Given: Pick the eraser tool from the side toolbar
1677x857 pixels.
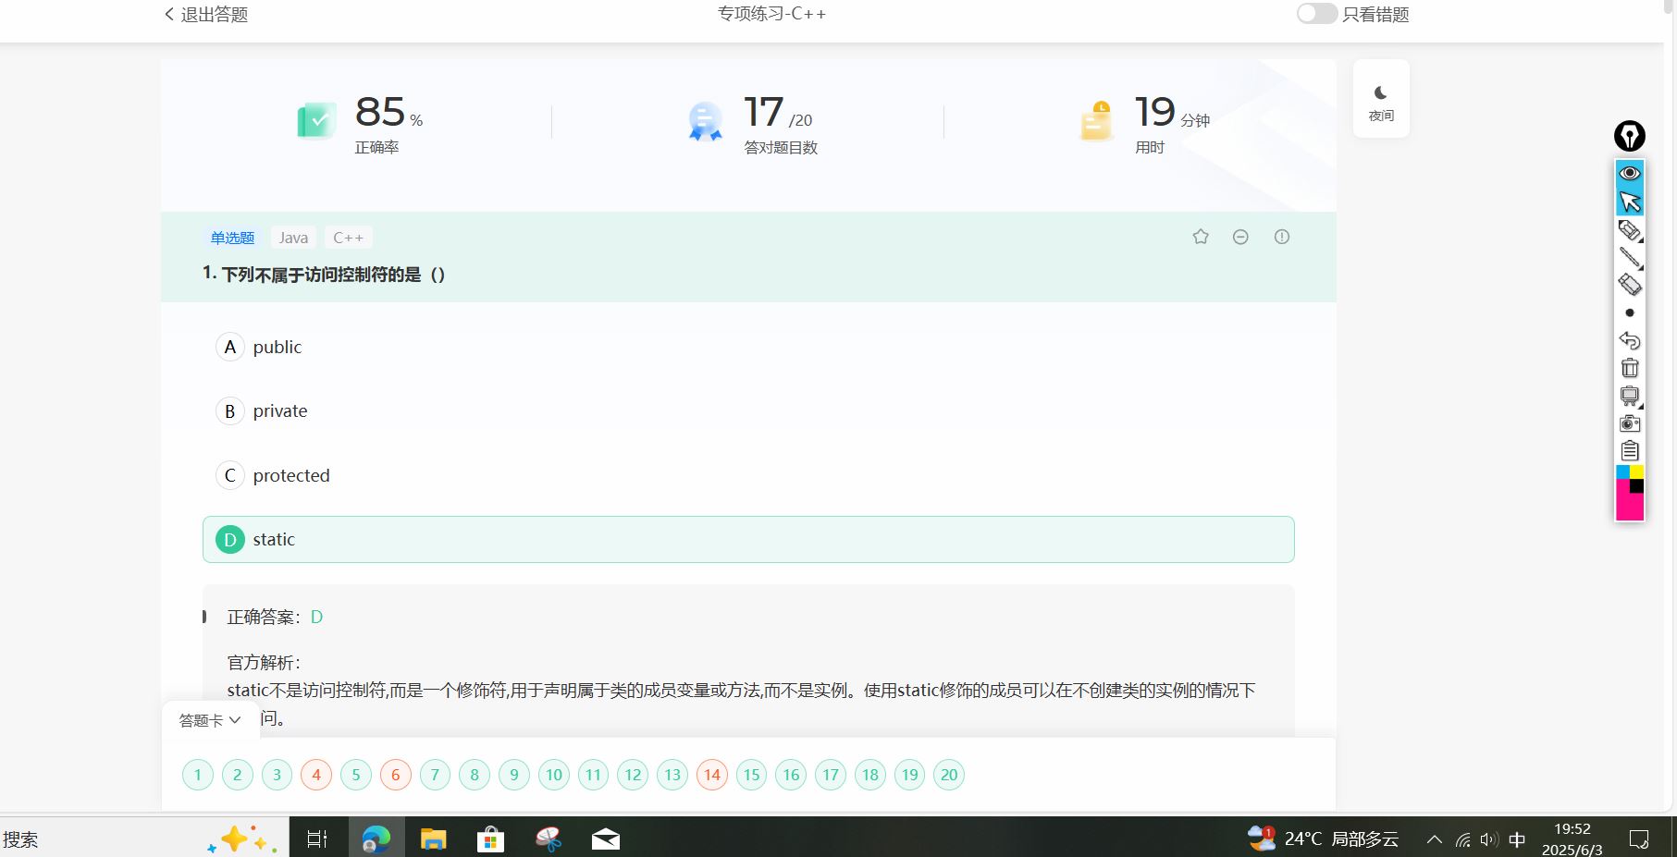Looking at the screenshot, I should [x=1629, y=285].
